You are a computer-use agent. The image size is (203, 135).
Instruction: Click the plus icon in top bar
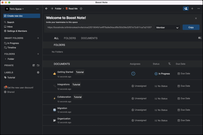pyautogui.click(x=192, y=9)
